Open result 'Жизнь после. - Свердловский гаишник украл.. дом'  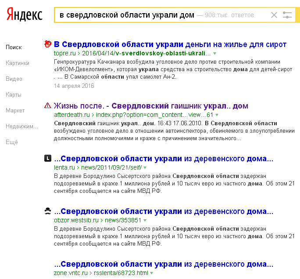(x=151, y=106)
